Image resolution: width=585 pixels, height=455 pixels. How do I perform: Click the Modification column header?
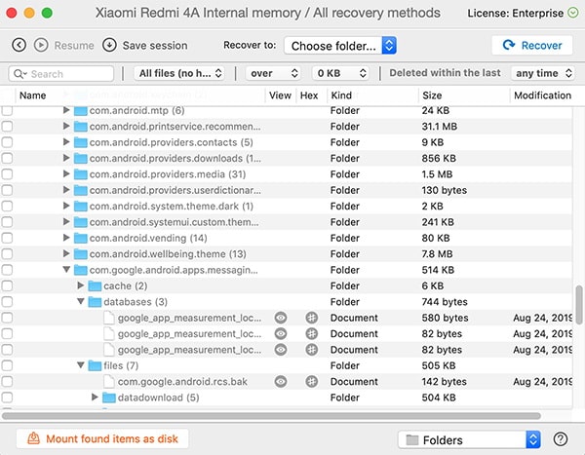(x=542, y=95)
